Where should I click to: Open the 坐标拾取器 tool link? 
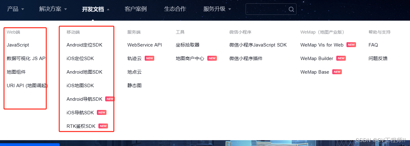(188, 45)
